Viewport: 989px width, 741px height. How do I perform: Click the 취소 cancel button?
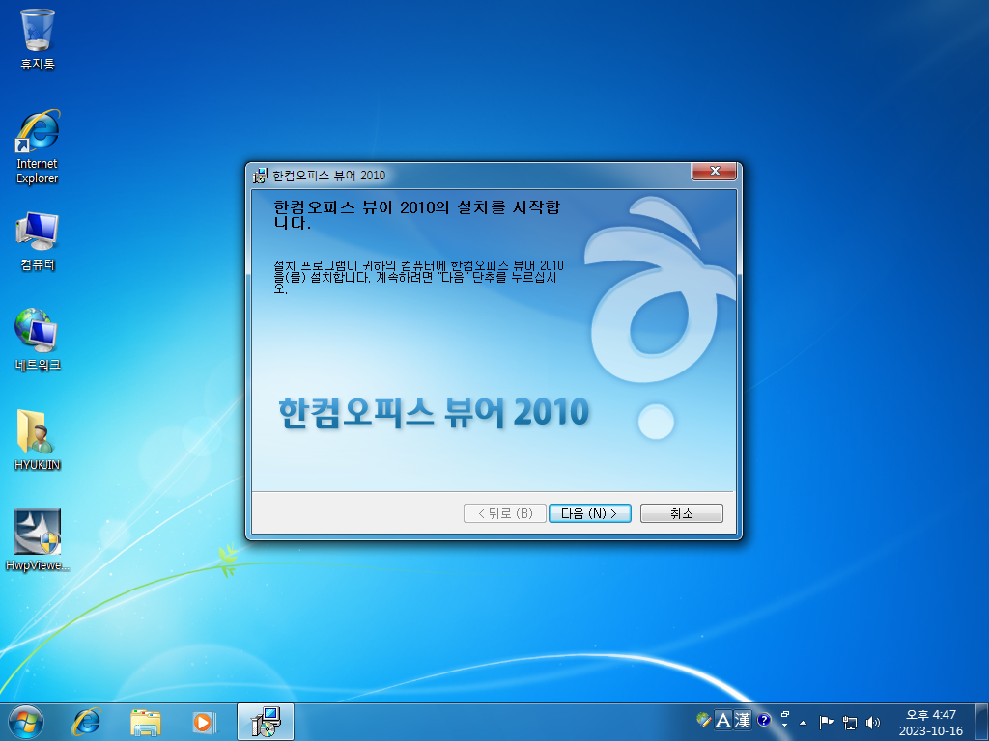(x=682, y=513)
